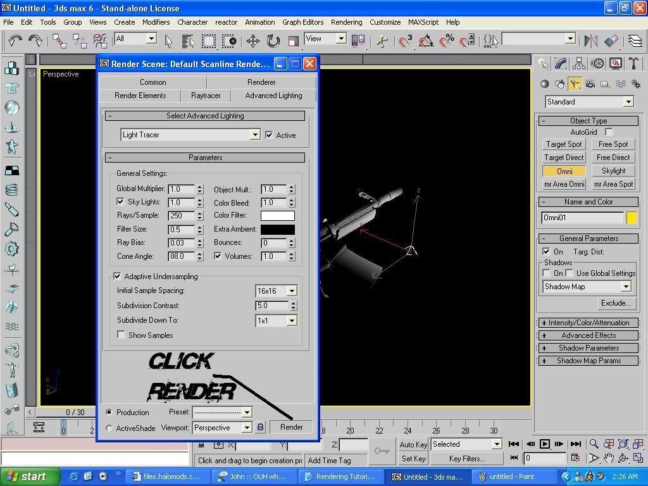Image resolution: width=648 pixels, height=486 pixels.
Task: Open the Rendering menu
Action: coord(346,22)
